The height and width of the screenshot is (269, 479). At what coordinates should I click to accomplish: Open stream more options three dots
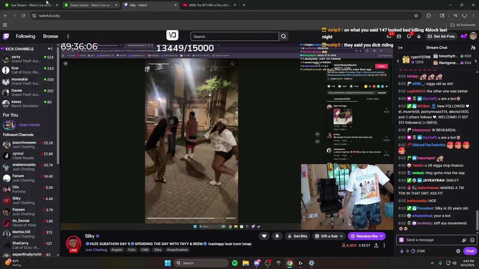384,245
